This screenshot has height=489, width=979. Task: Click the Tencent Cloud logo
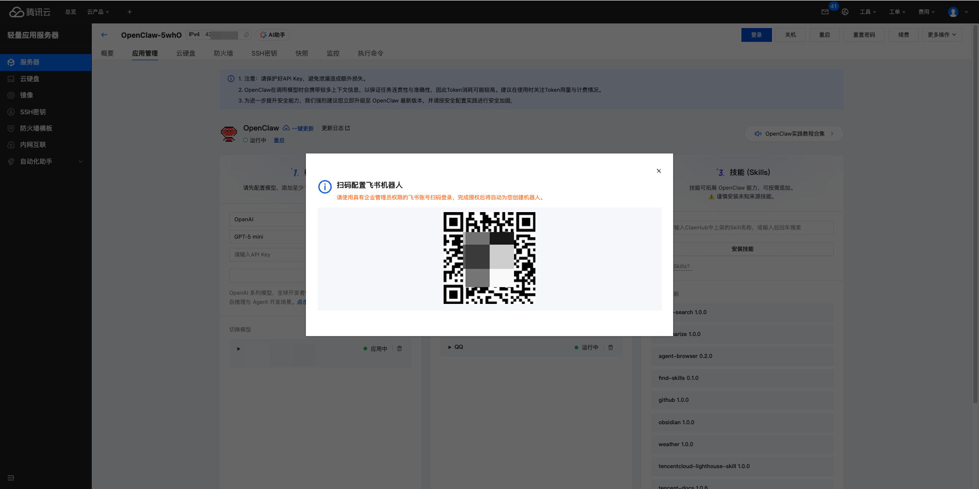coord(30,12)
